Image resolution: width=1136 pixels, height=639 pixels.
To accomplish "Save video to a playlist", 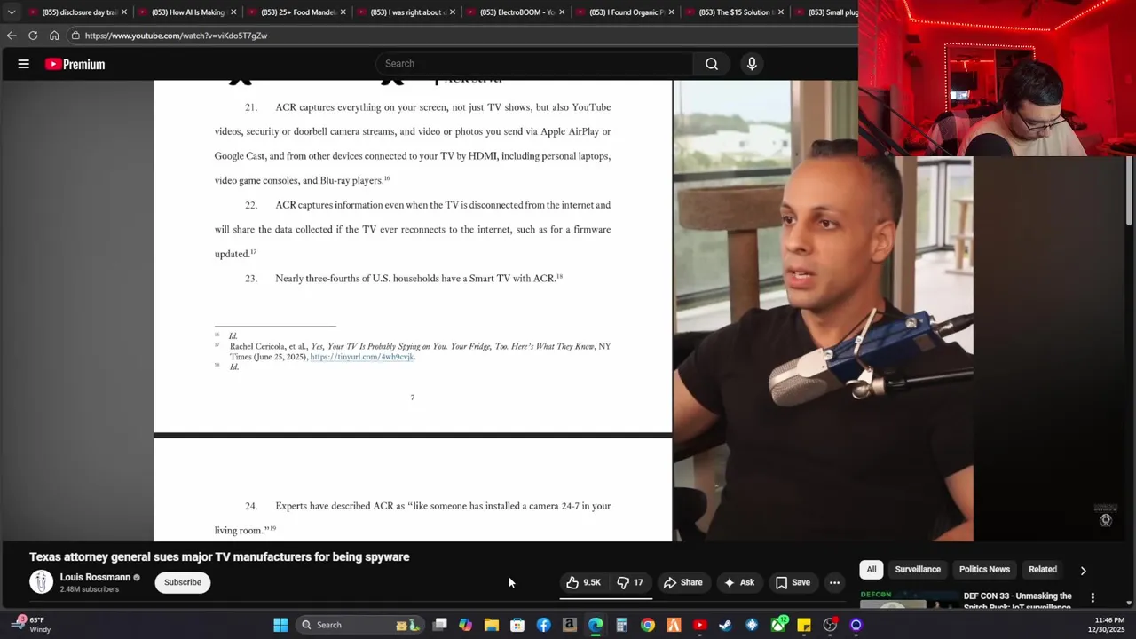I will [x=793, y=582].
